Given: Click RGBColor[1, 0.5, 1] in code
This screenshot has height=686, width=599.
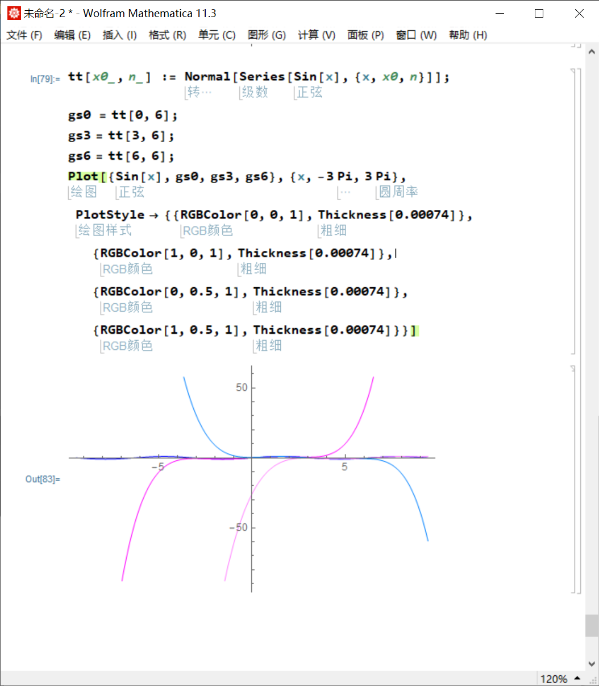Looking at the screenshot, I should tap(171, 330).
